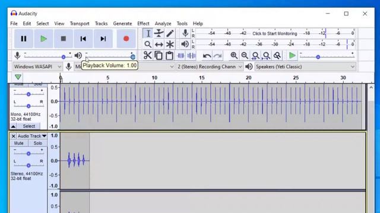Paste with the clipboard icon
380x213 pixels.
pos(169,56)
